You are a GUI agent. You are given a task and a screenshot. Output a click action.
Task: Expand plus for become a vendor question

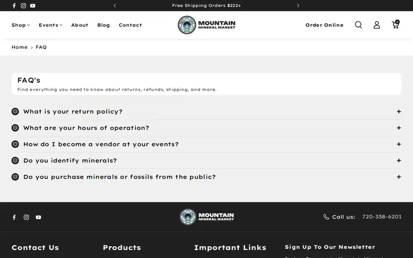399,144
